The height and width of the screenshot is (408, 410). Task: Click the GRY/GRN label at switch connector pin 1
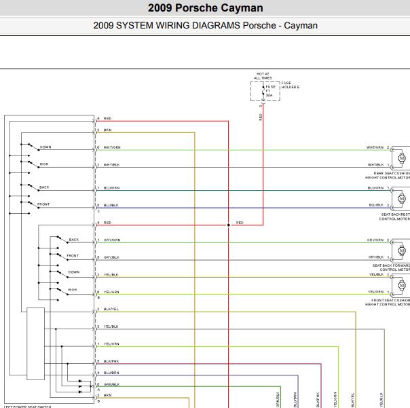[112, 240]
